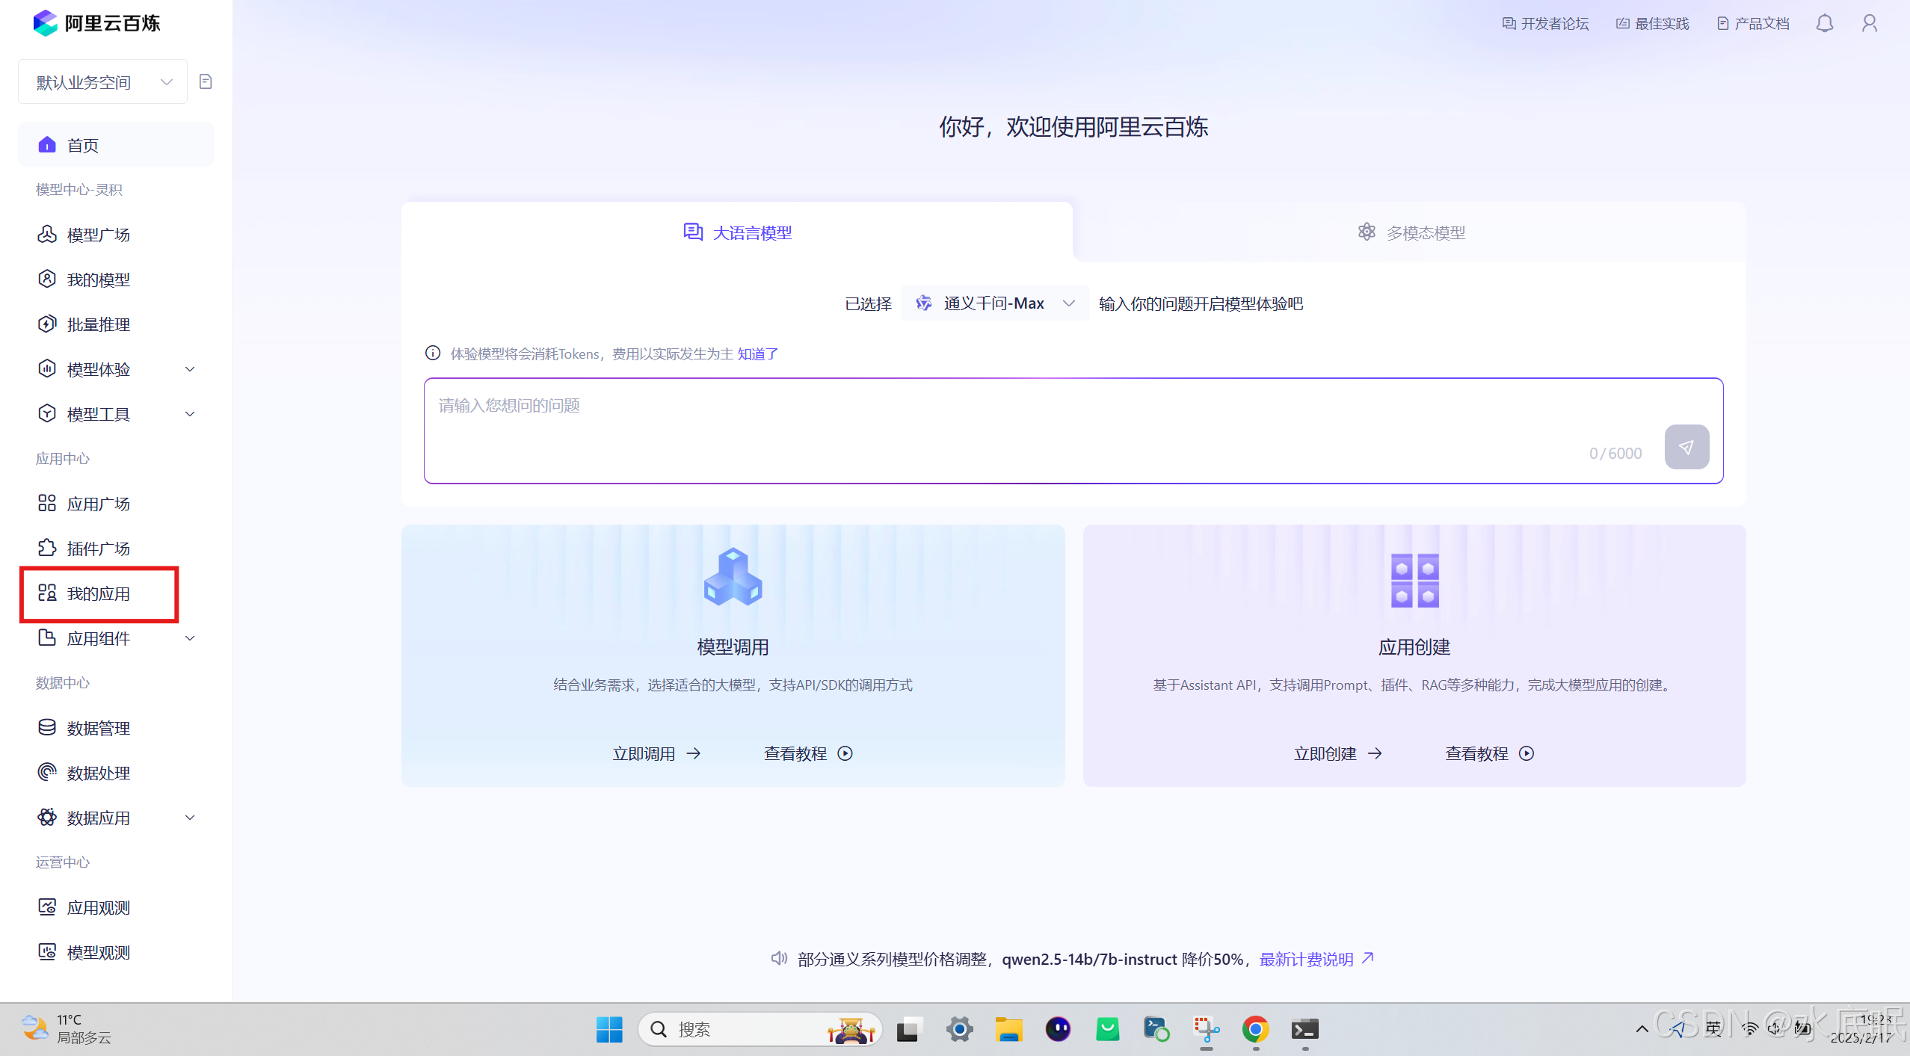Open 我的应用 in the sidebar
Screen dimensions: 1910x1056
pos(98,593)
